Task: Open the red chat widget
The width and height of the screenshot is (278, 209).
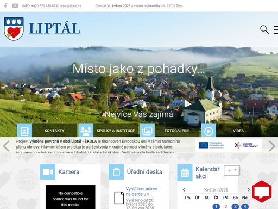Action: point(262,192)
